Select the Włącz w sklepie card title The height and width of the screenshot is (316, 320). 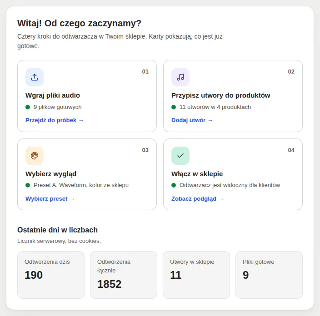pos(197,174)
